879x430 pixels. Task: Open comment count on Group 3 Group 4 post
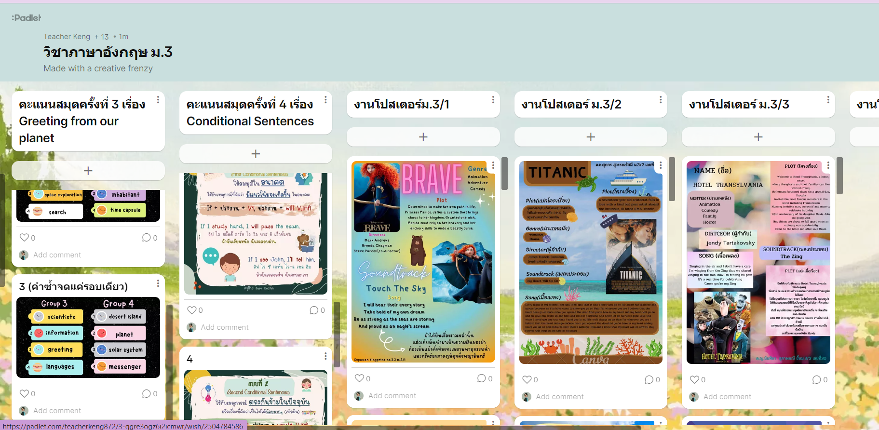[149, 393]
